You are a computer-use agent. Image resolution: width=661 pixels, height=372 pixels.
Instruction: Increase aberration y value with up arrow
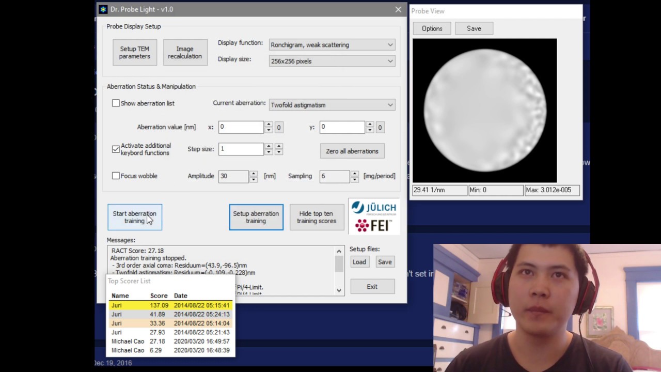(370, 124)
